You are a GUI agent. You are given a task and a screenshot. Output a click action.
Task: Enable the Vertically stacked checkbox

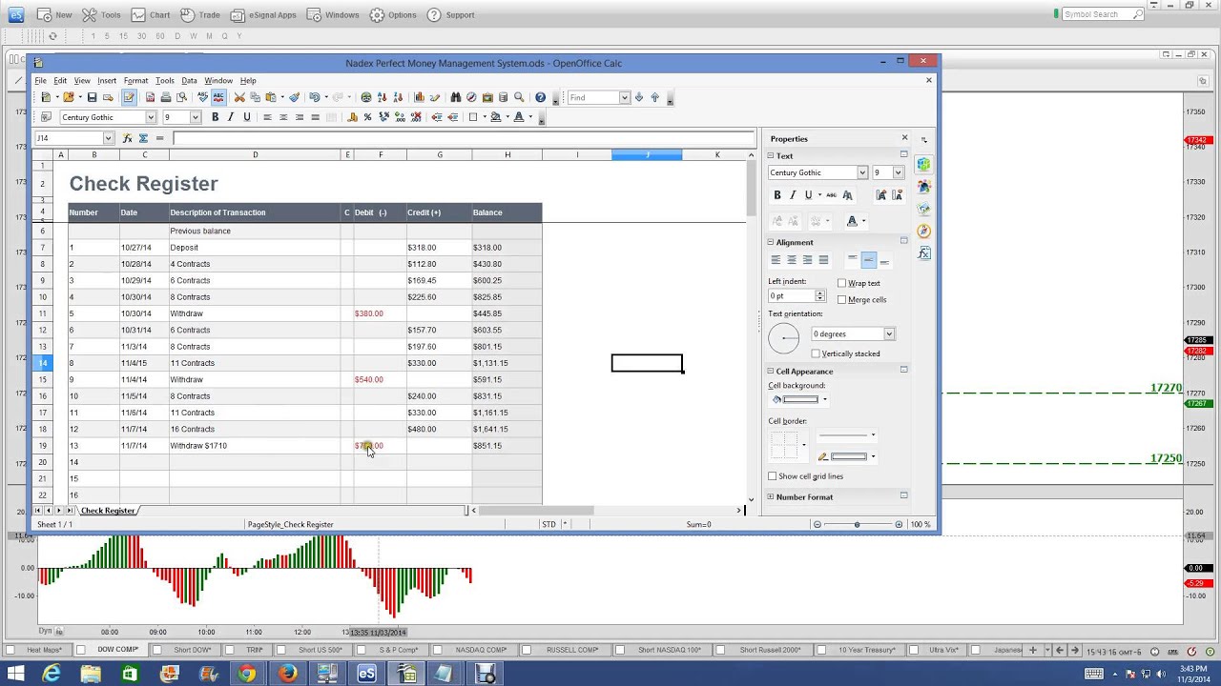815,353
